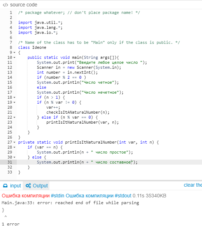Image resolution: width=202 pixels, height=233 pixels.
Task: Switch to the Output tab
Action: (x=36, y=186)
